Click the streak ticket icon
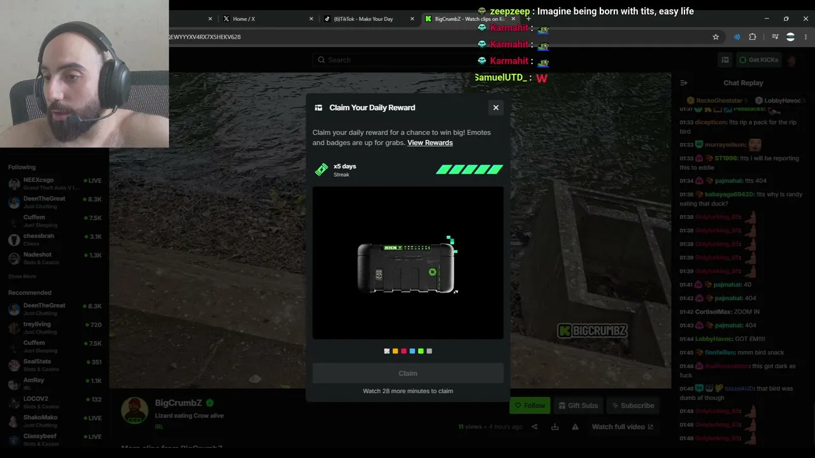This screenshot has width=815, height=458. (322, 169)
